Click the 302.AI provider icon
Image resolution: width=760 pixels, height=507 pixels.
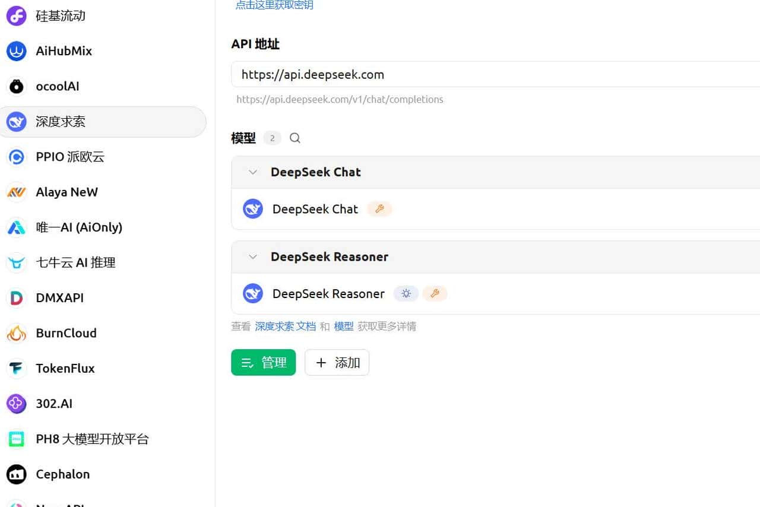tap(16, 403)
